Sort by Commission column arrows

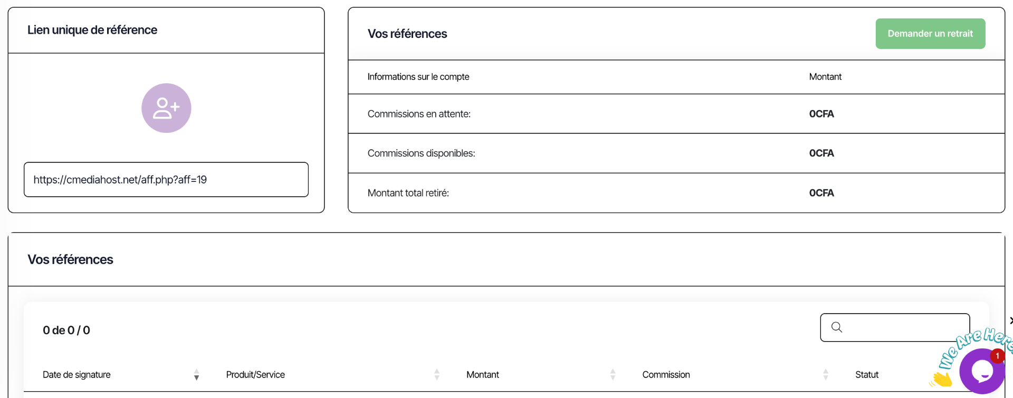tap(826, 375)
